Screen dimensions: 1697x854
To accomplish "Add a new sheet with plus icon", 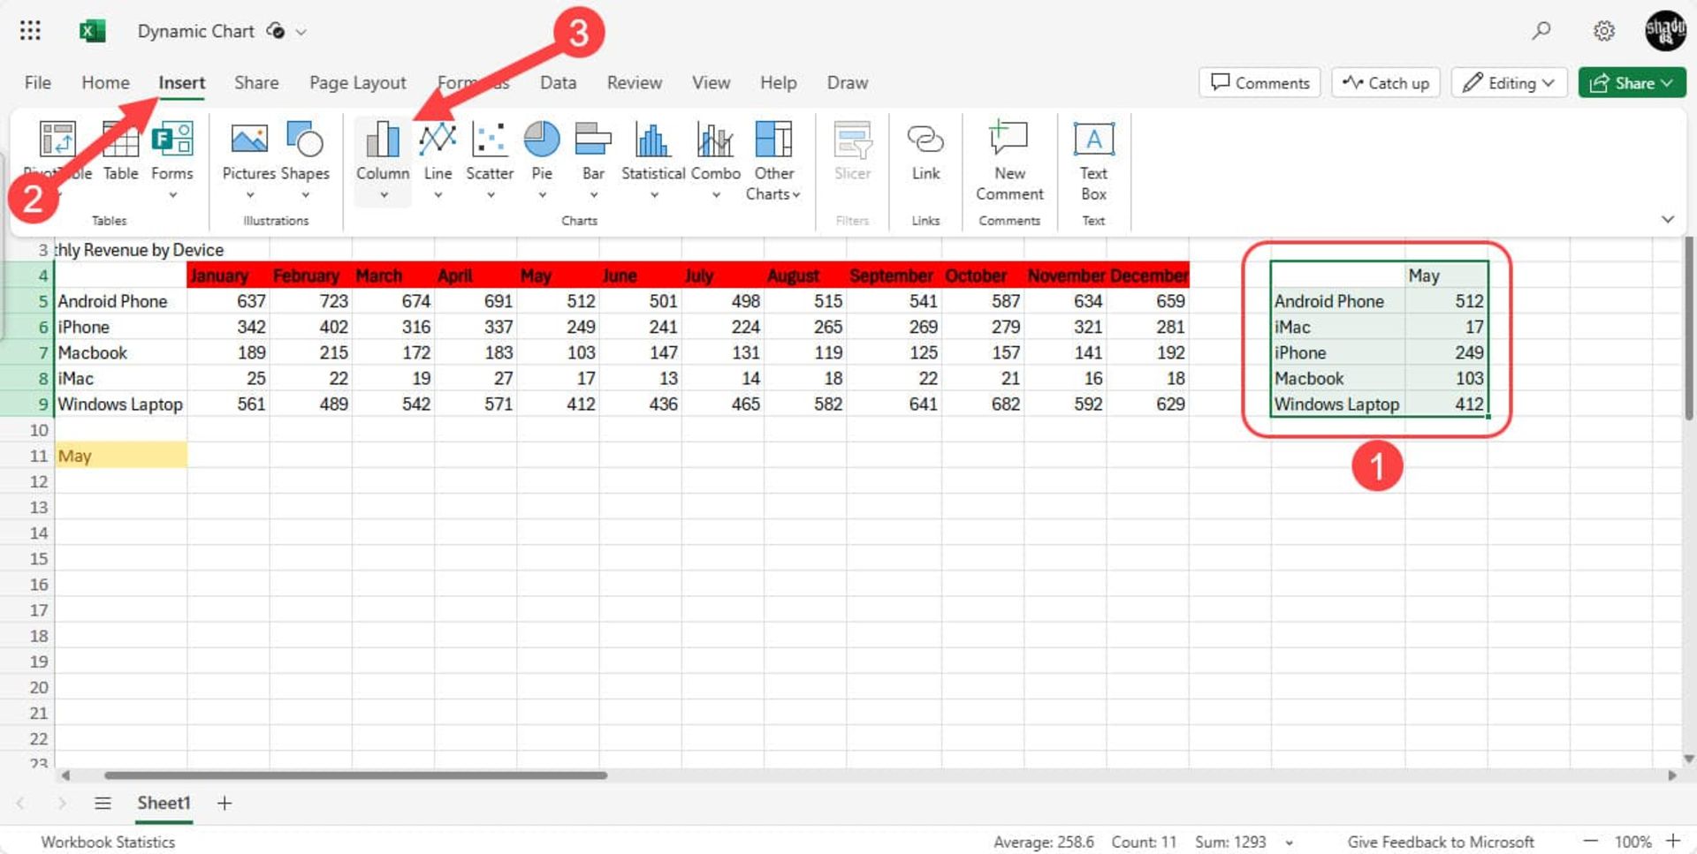I will point(224,803).
